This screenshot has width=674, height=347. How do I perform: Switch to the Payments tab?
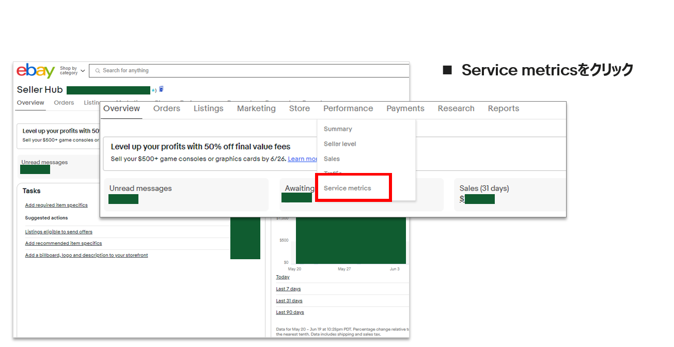pos(405,108)
